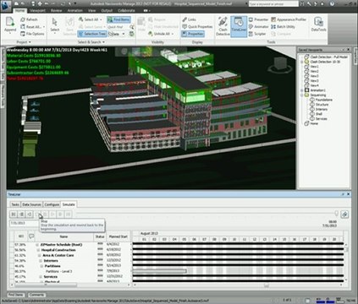358x304 pixels.
Task: Step forward in the simulation
Action: coord(60,214)
